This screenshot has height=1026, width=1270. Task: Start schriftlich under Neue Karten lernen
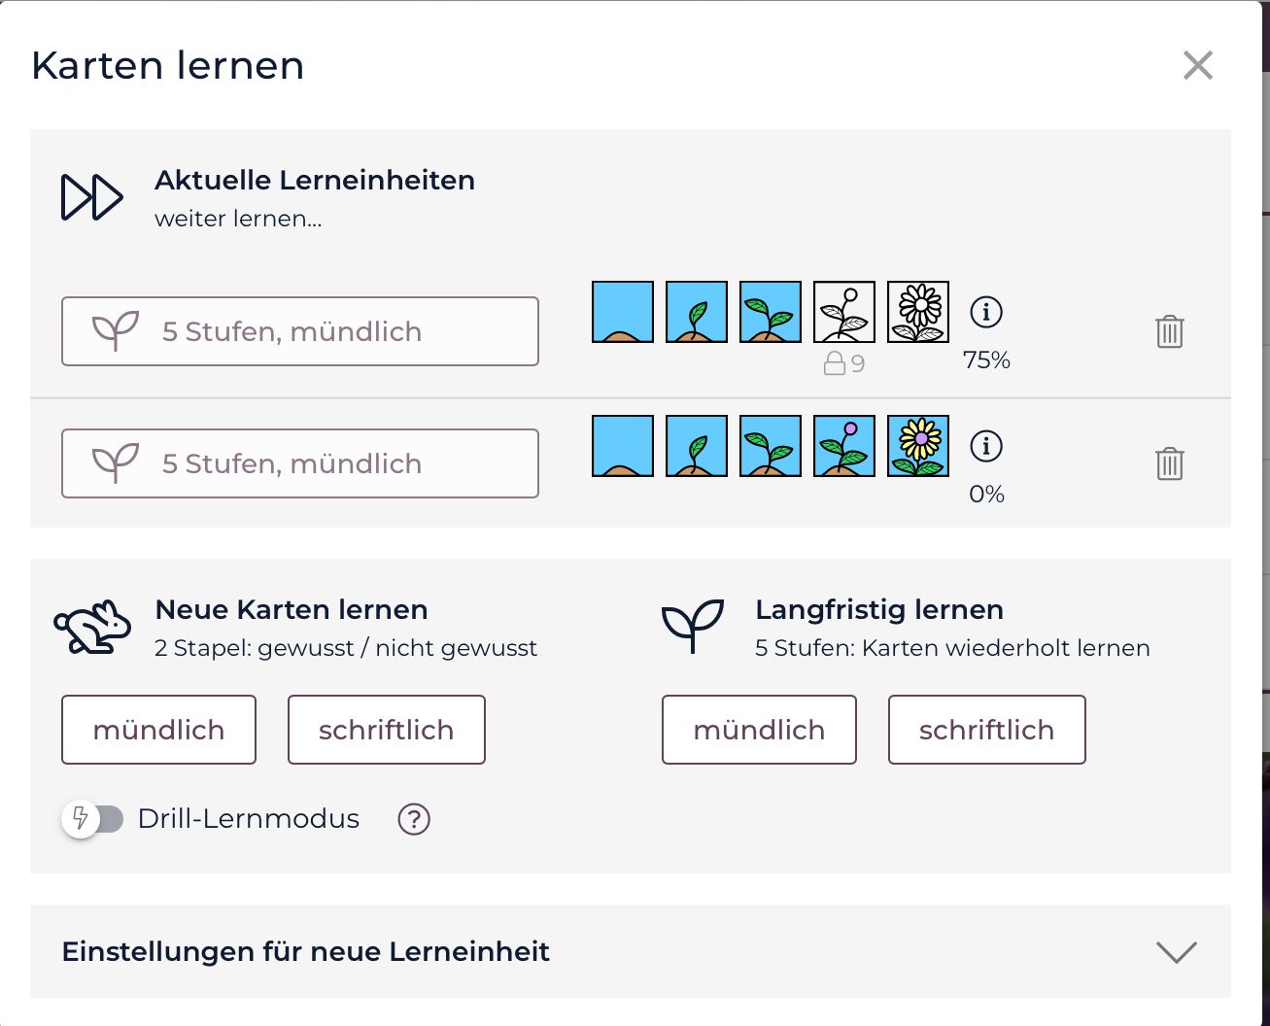(386, 730)
